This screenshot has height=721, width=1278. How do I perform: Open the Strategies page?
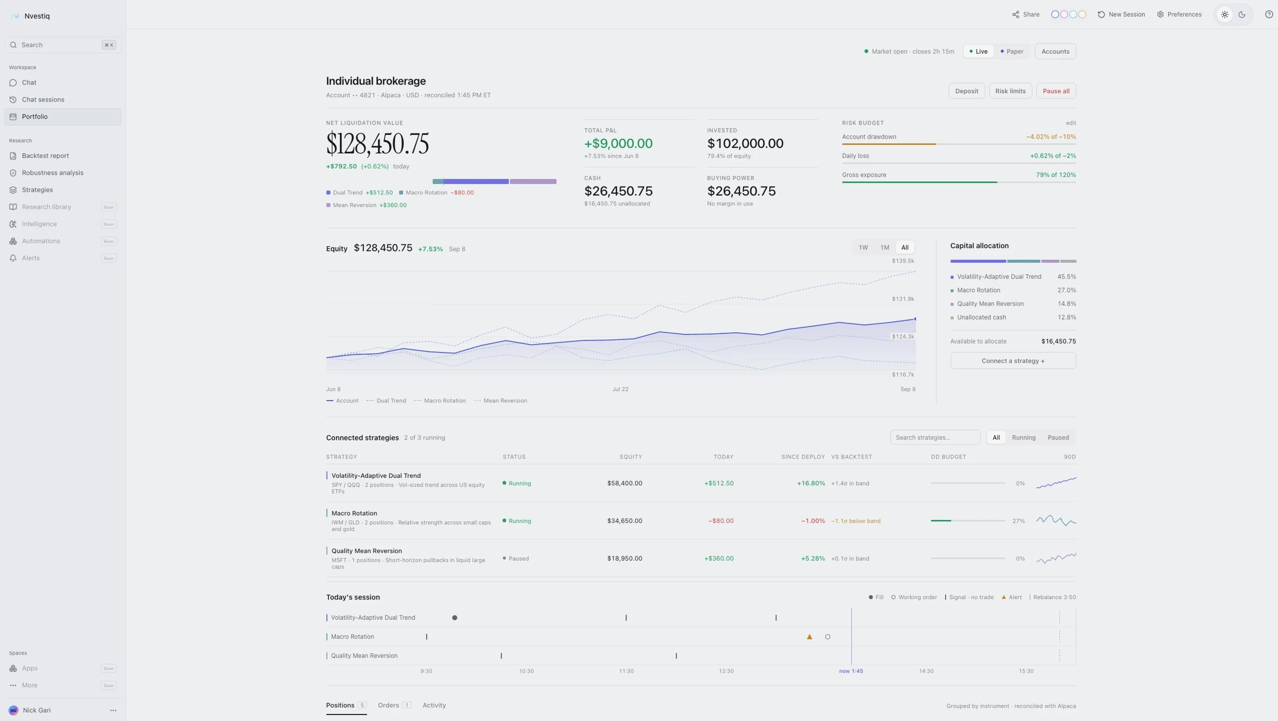[x=63, y=190]
